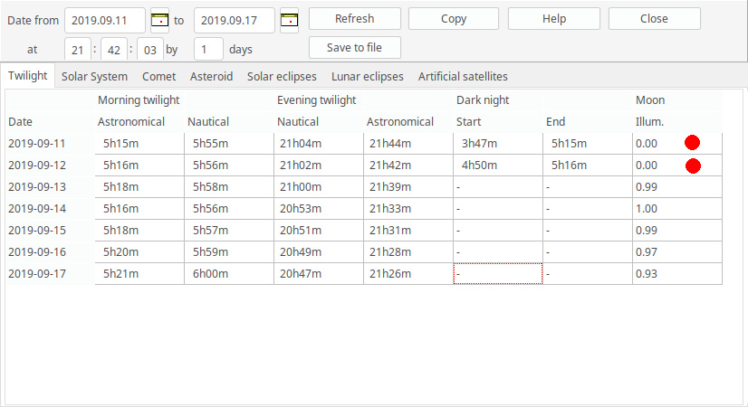Open the Lunar eclipses tab

click(x=367, y=77)
